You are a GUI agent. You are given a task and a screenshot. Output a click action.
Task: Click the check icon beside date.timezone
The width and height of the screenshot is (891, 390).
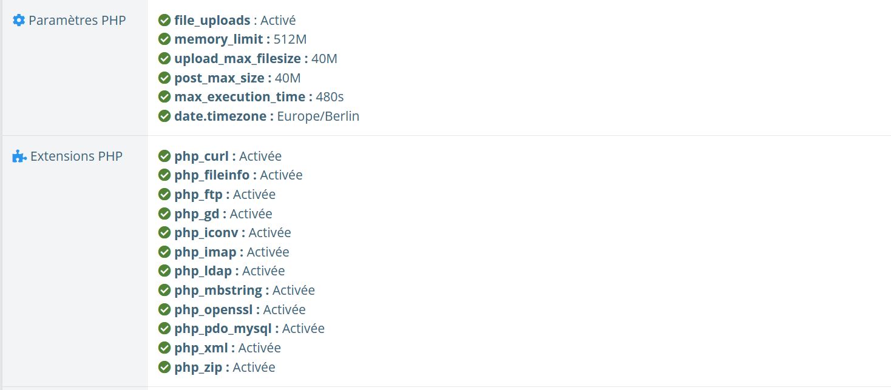[x=164, y=116]
